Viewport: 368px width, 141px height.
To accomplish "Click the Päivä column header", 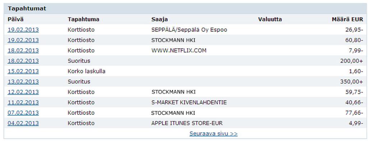I will (x=15, y=19).
